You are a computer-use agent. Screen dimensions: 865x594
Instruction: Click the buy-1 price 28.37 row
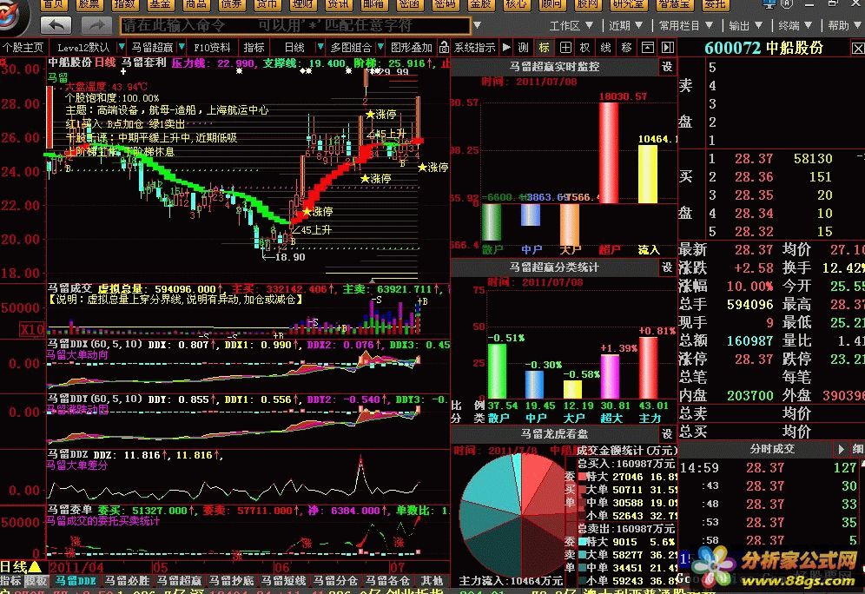tap(786, 159)
